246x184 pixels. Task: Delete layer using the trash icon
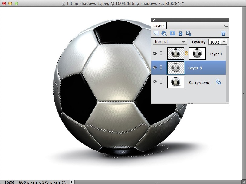tap(223, 34)
